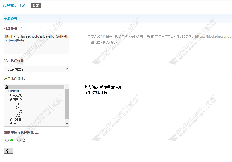
Task: Choose the 否 radio button
Action: point(19,140)
